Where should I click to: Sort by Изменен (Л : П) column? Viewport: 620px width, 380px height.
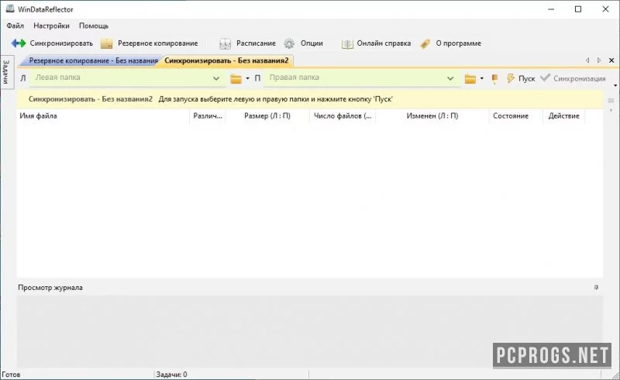[x=432, y=116]
